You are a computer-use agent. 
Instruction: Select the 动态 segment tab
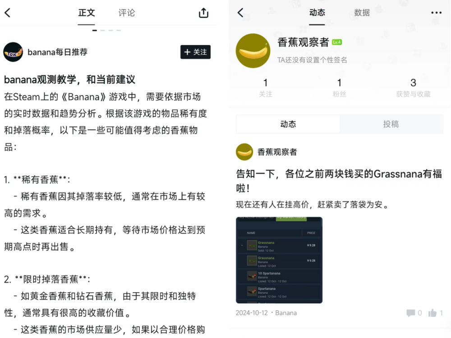(x=288, y=124)
